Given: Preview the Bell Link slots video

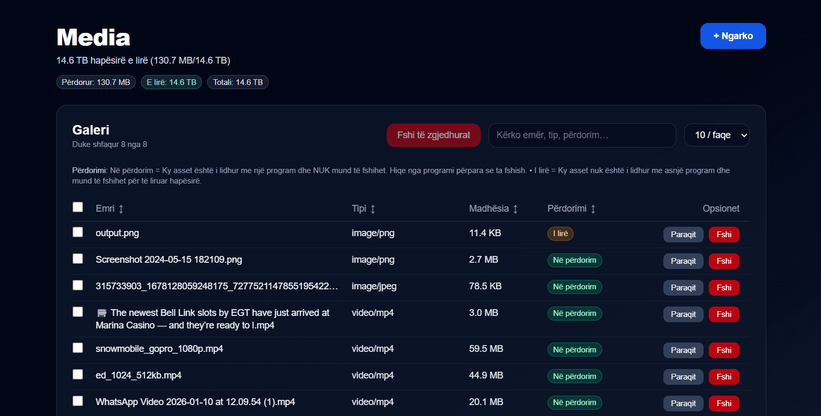Looking at the screenshot, I should point(683,314).
